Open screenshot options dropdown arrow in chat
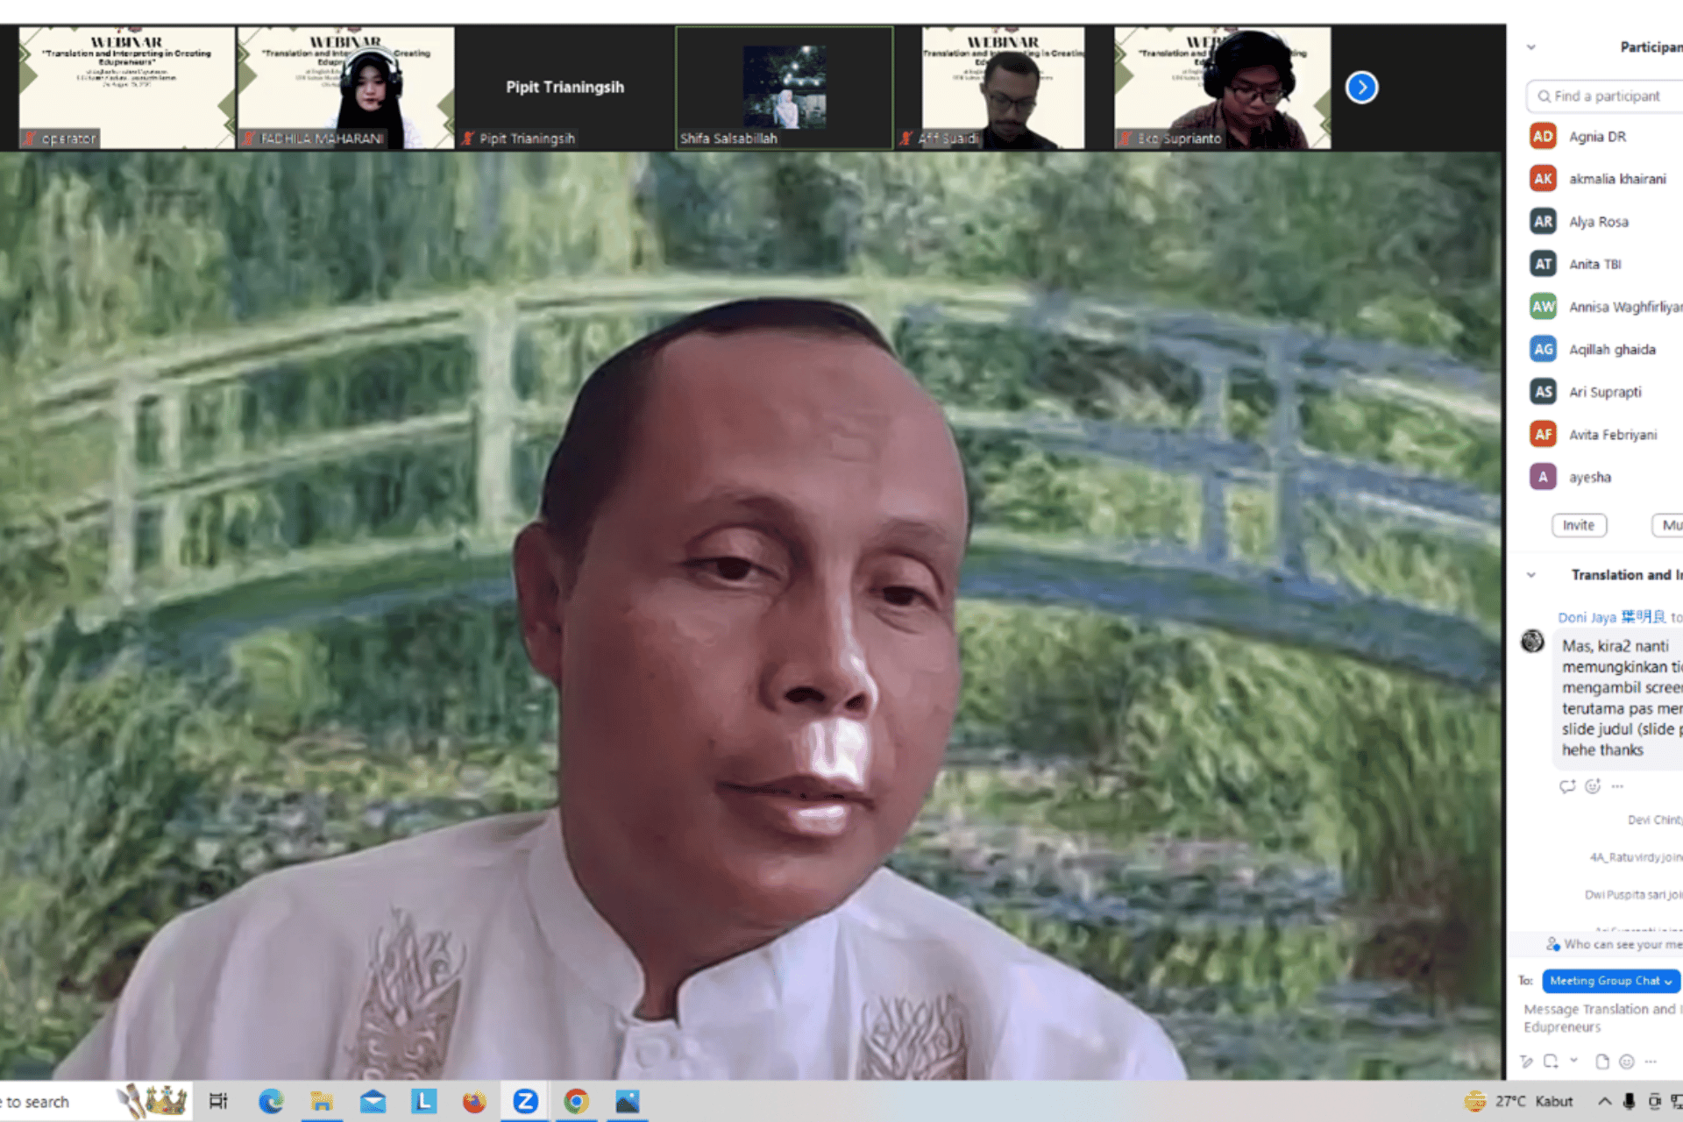Image resolution: width=1683 pixels, height=1122 pixels. pos(1574,1061)
